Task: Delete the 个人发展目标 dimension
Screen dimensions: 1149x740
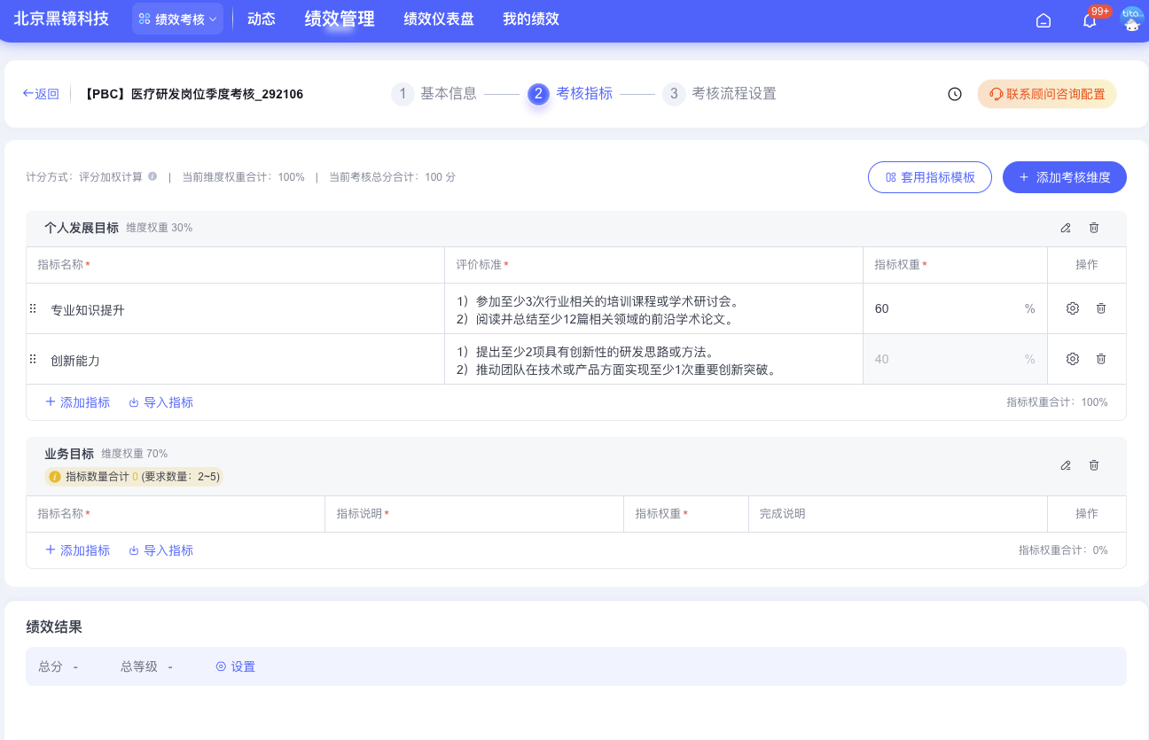Action: (x=1094, y=228)
